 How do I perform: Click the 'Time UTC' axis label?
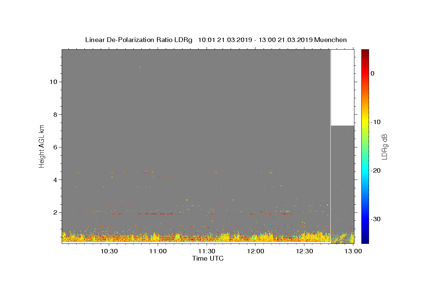point(208,258)
